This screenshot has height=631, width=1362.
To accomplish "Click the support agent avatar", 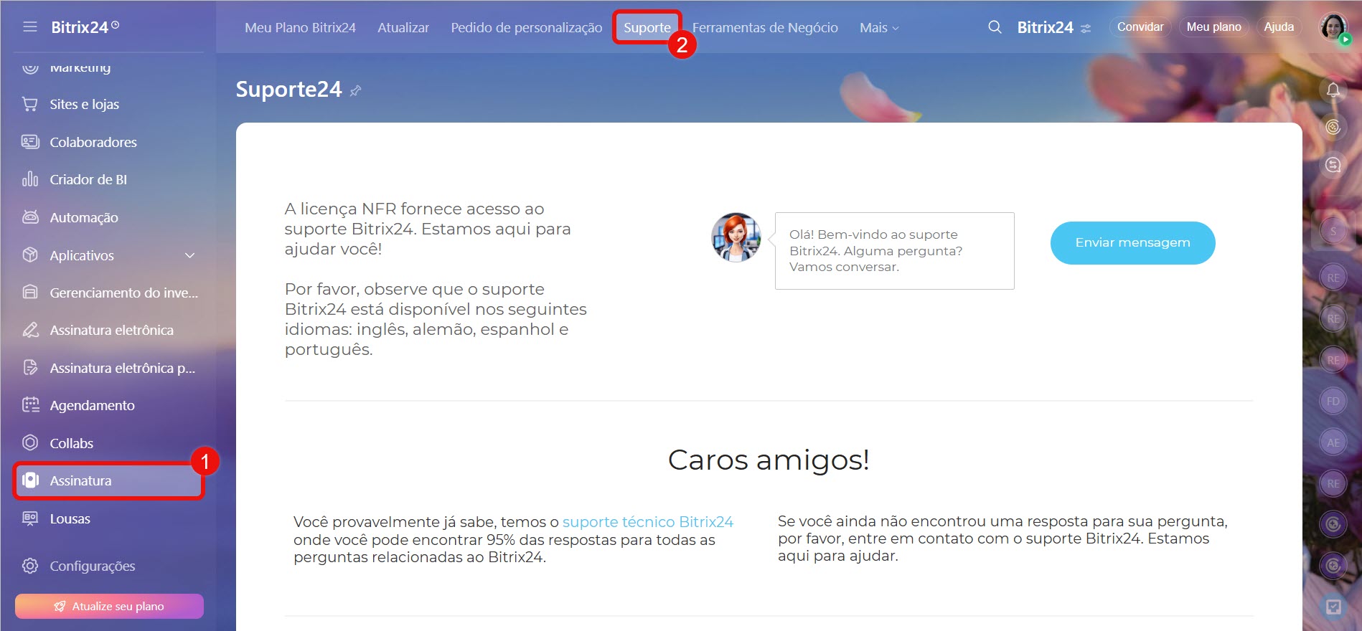I will pos(736,237).
